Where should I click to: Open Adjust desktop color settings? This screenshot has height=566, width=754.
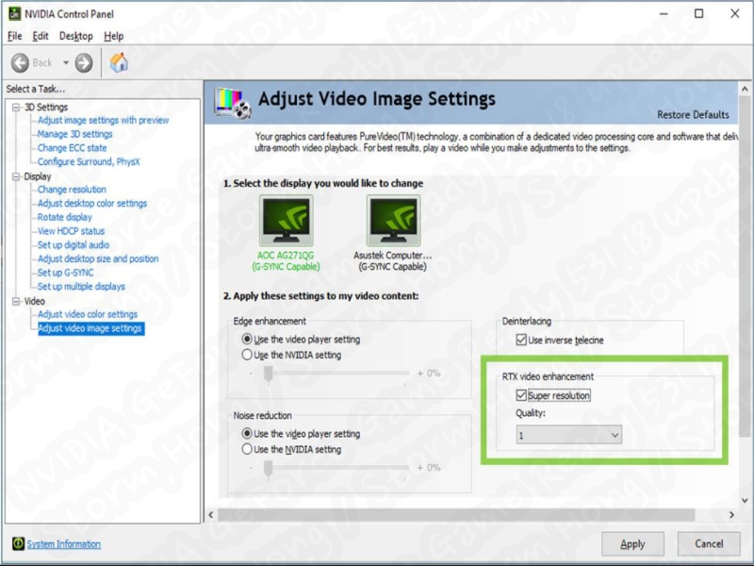click(x=92, y=203)
